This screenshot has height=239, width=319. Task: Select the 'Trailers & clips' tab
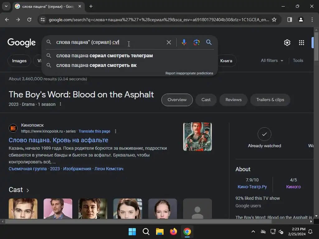[x=270, y=100]
